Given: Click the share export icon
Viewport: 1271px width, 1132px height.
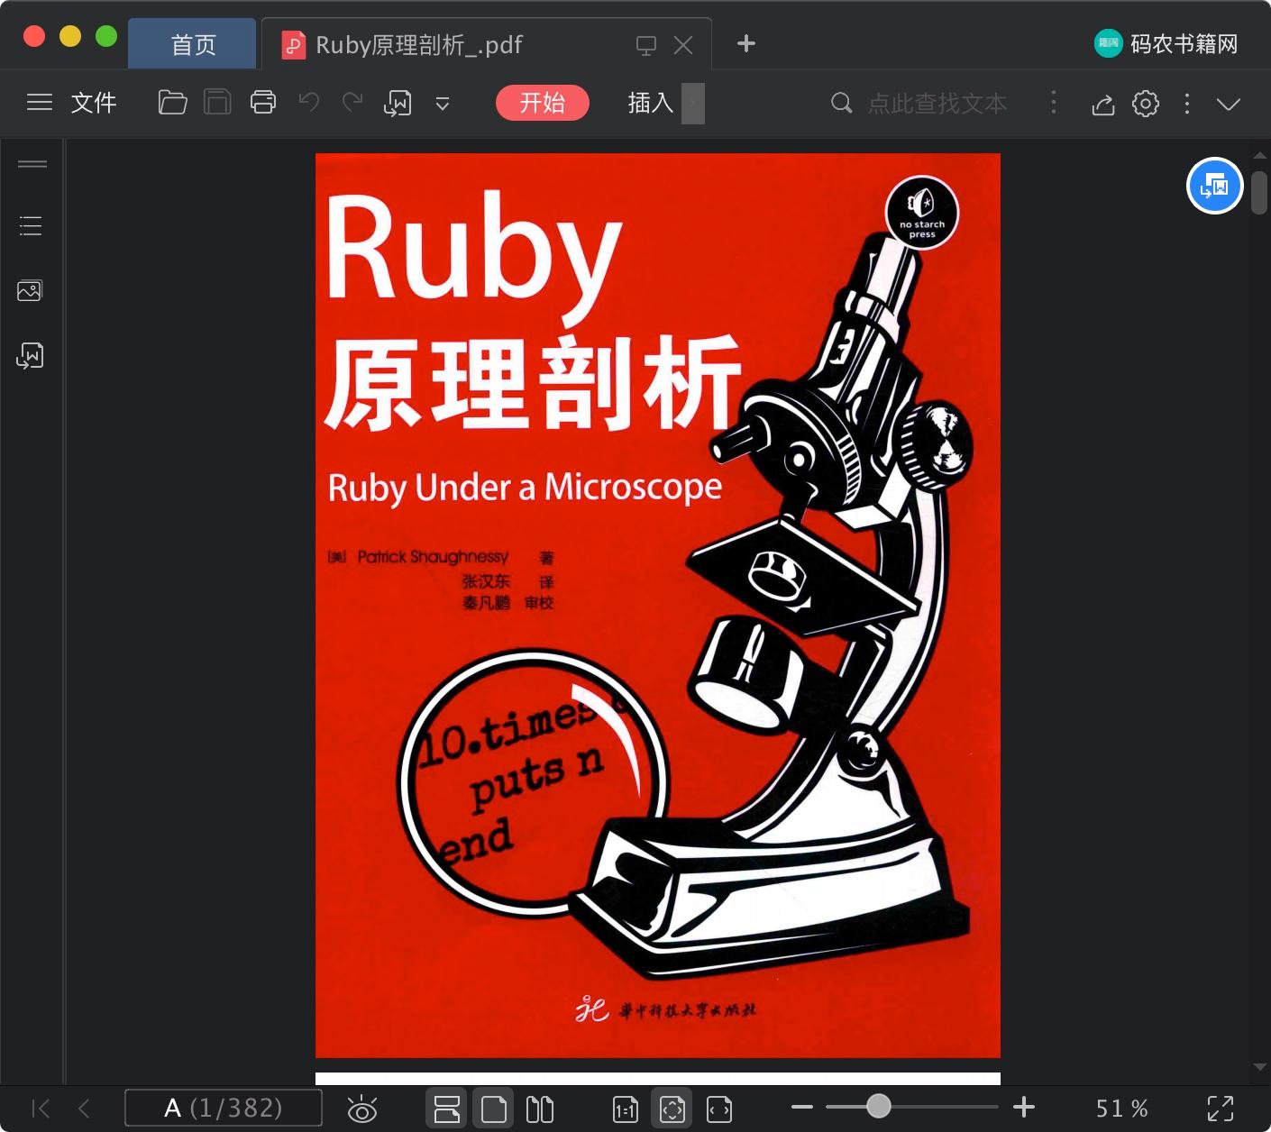Looking at the screenshot, I should point(1103,105).
